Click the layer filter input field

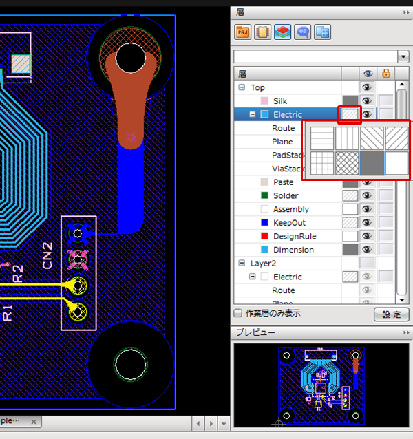pyautogui.click(x=315, y=57)
